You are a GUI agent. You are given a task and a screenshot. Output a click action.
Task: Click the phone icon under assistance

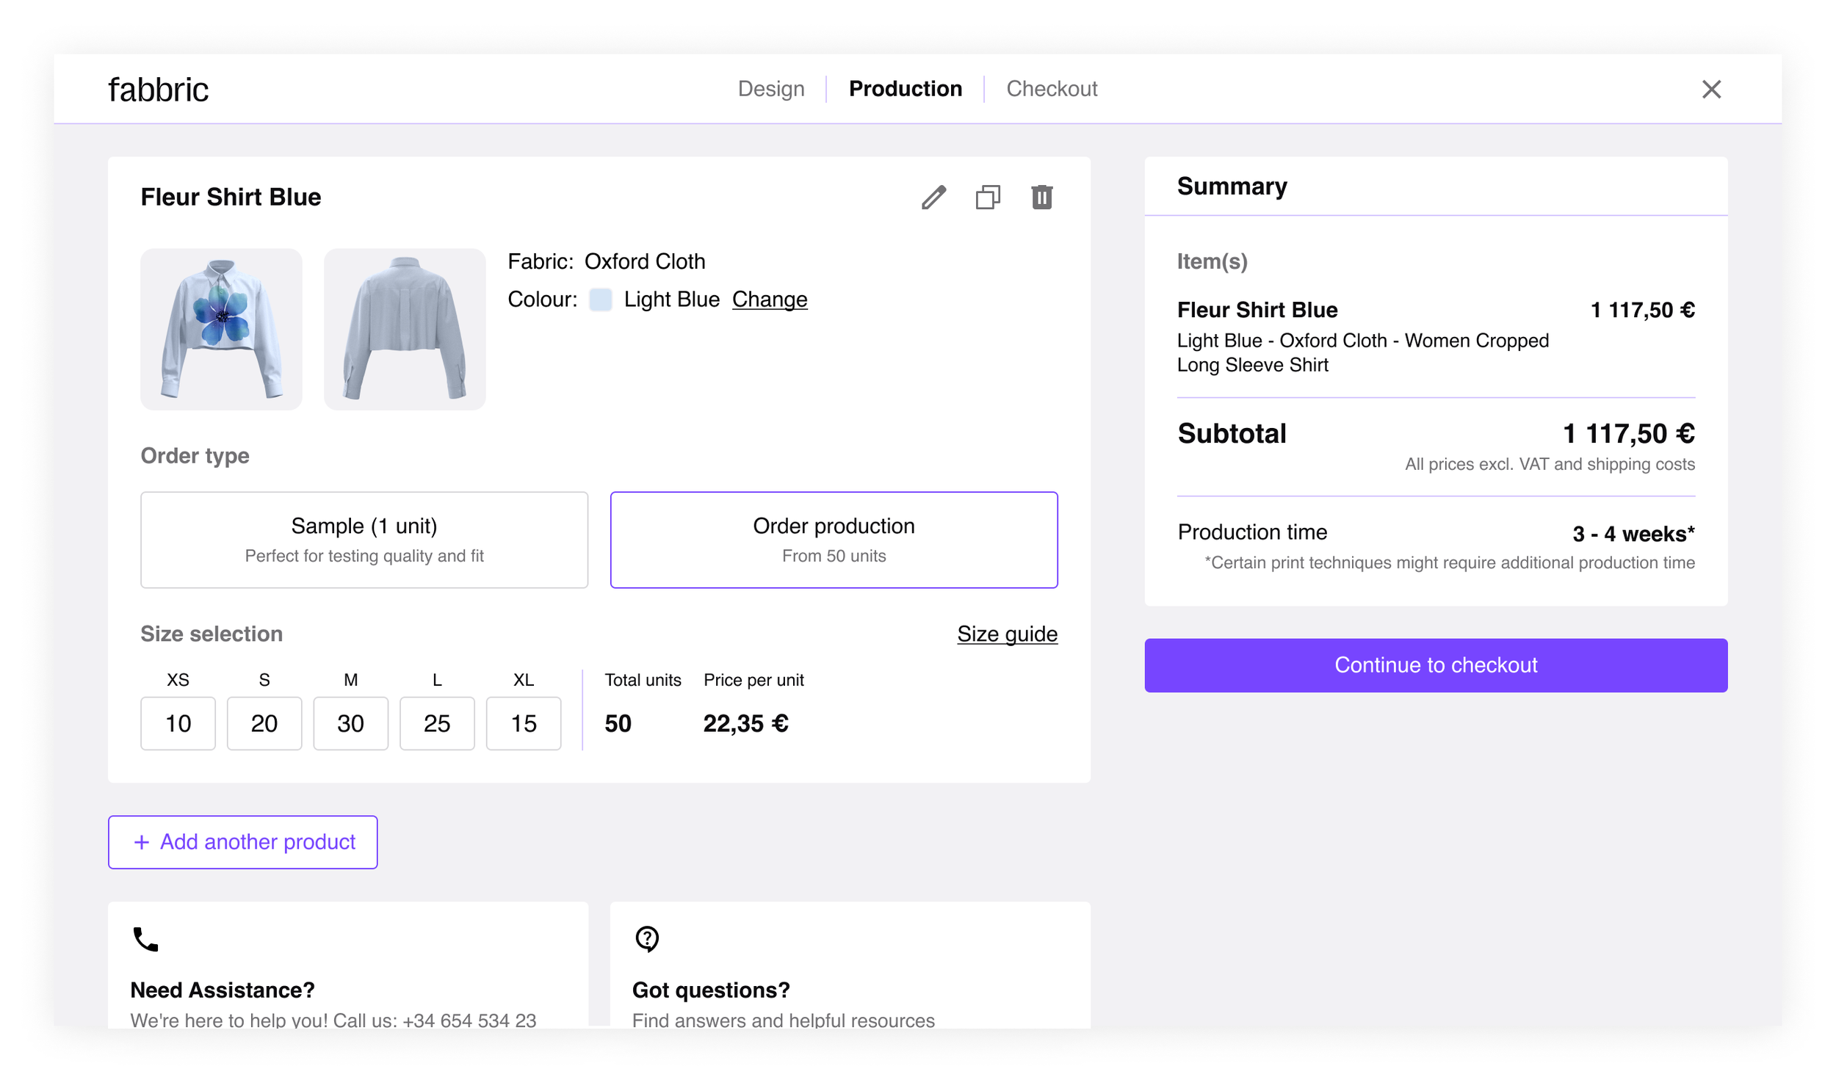point(145,939)
